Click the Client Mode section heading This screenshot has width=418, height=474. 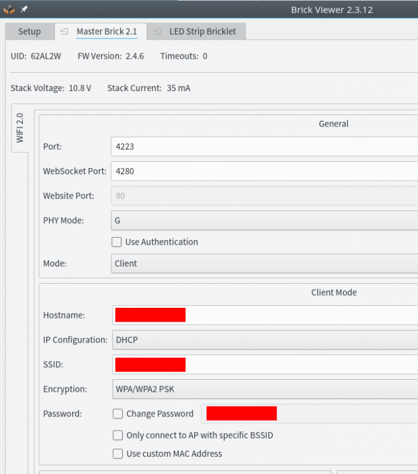tap(334, 293)
